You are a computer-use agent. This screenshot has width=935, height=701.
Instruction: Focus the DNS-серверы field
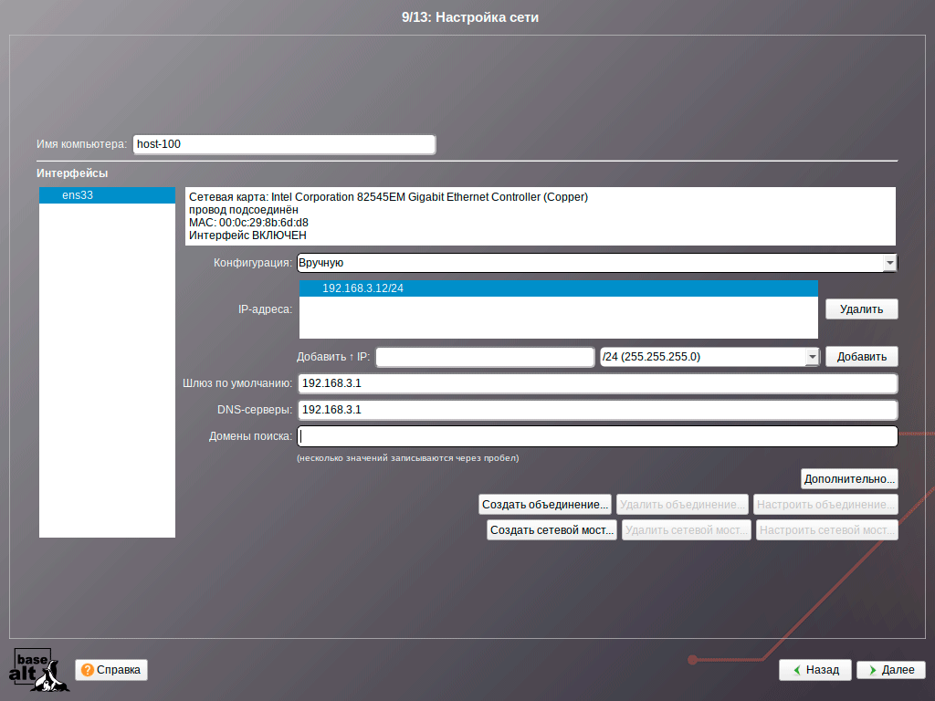(x=597, y=410)
